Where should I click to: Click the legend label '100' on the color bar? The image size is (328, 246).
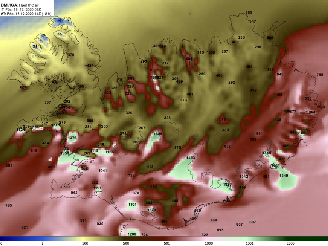[x=85, y=243]
